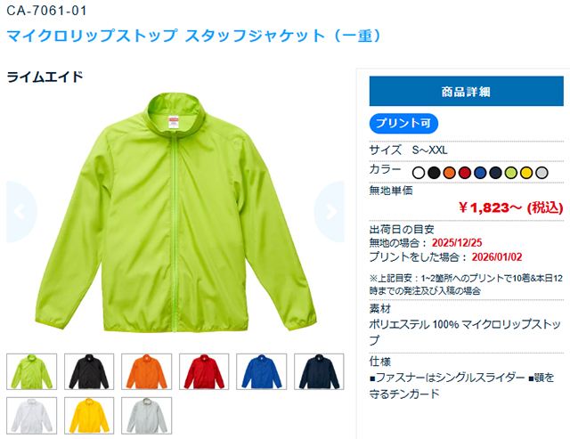
Task: Pick the red color circle
Action: point(465,173)
